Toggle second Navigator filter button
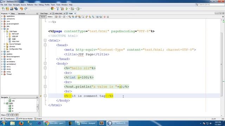225x126 pixels. (x=13, y=115)
